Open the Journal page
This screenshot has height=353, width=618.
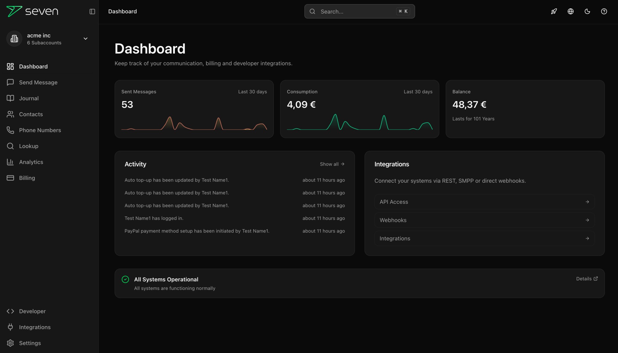coord(29,98)
